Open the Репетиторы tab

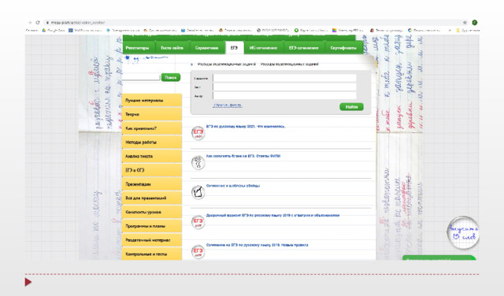pyautogui.click(x=137, y=48)
